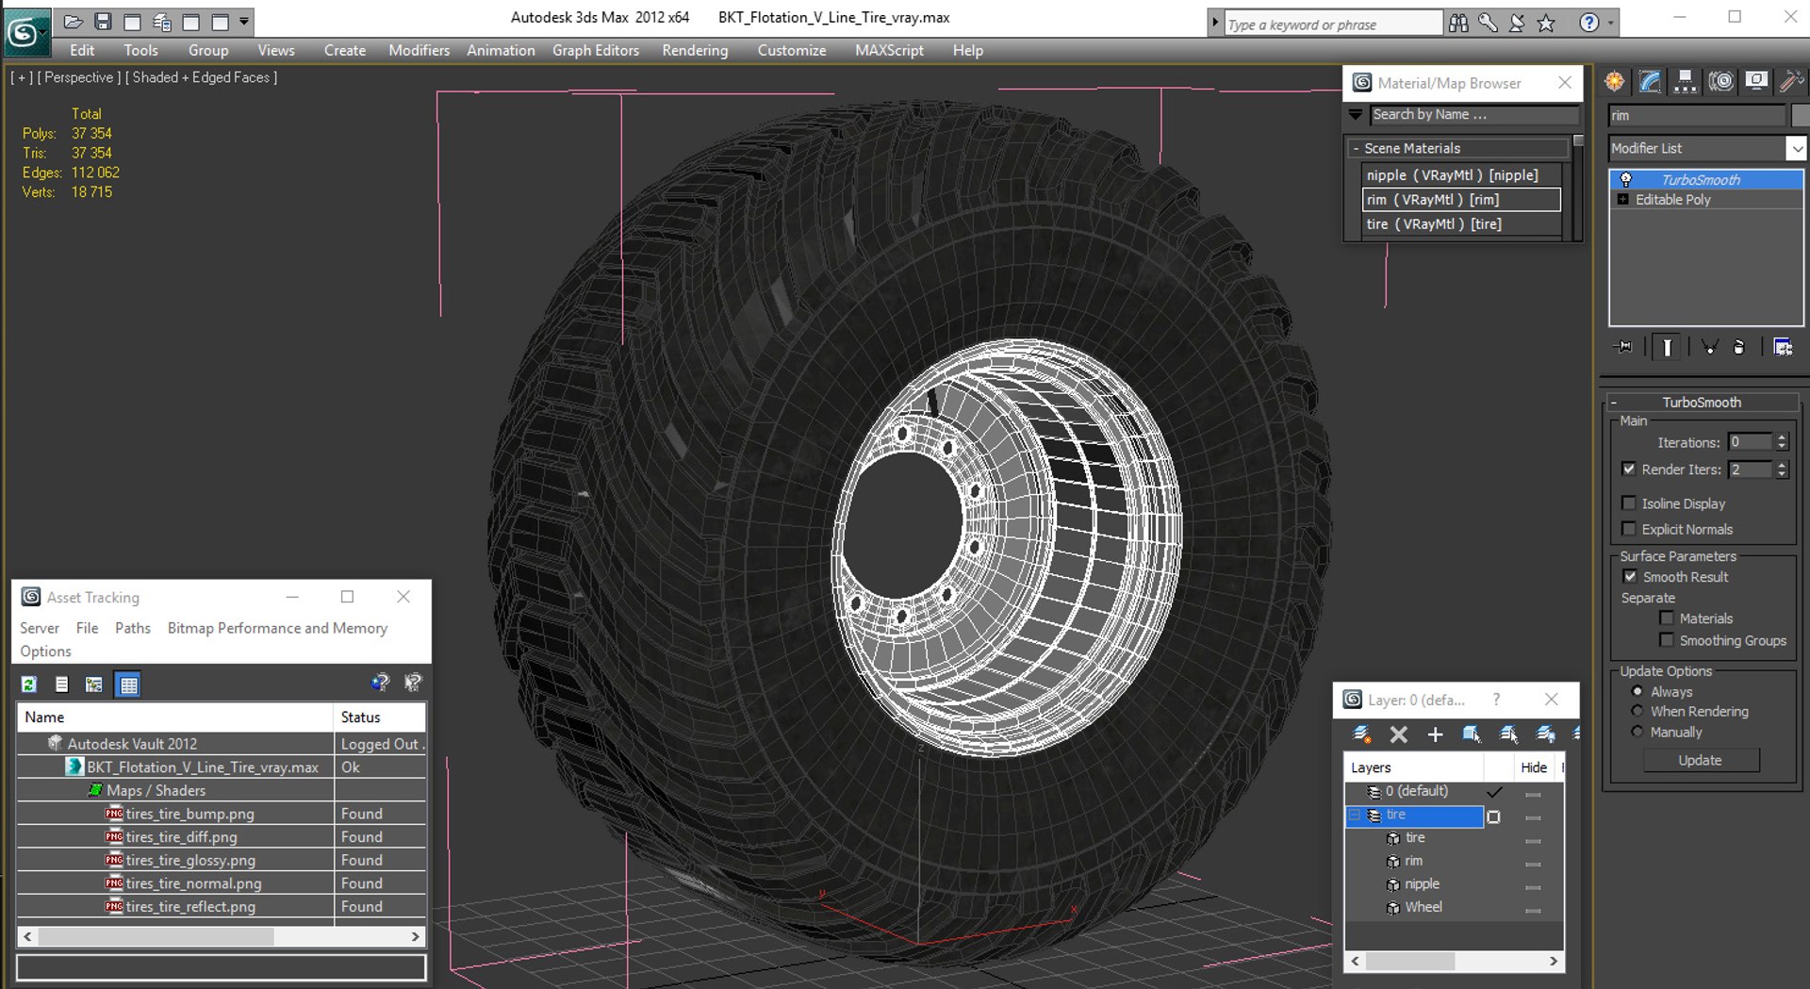Open the Modifier List dropdown
Screen dimensions: 1810x989
coord(1797,148)
